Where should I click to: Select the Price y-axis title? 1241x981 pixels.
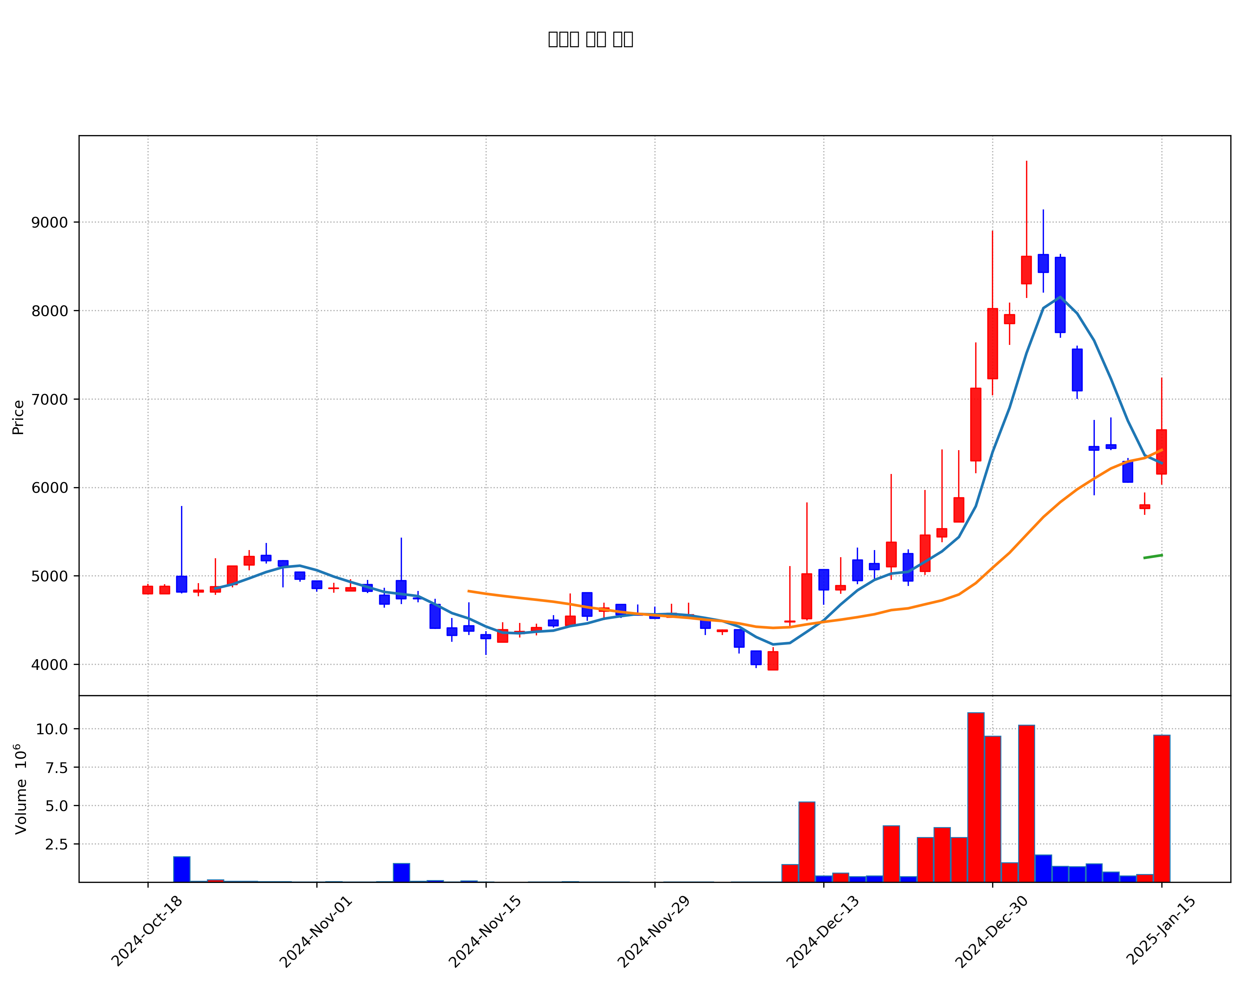pyautogui.click(x=18, y=417)
